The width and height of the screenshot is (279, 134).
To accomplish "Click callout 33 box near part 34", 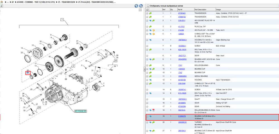I will pyautogui.click(x=116, y=61).
